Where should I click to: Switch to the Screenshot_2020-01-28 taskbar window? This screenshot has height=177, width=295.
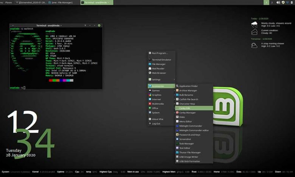tap(31, 2)
